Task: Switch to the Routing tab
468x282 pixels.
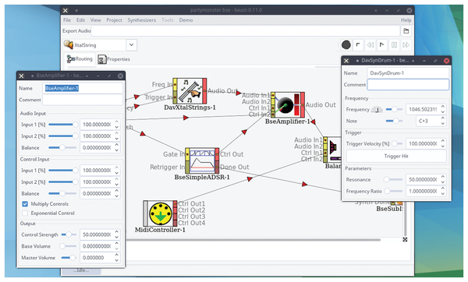Action: point(80,59)
